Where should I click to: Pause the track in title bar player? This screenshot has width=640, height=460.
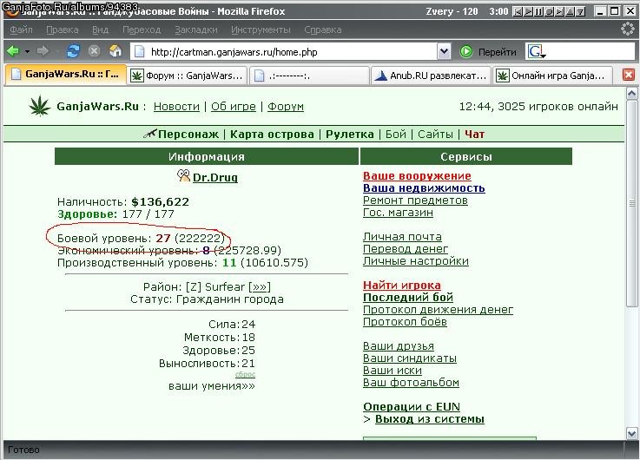[538, 12]
